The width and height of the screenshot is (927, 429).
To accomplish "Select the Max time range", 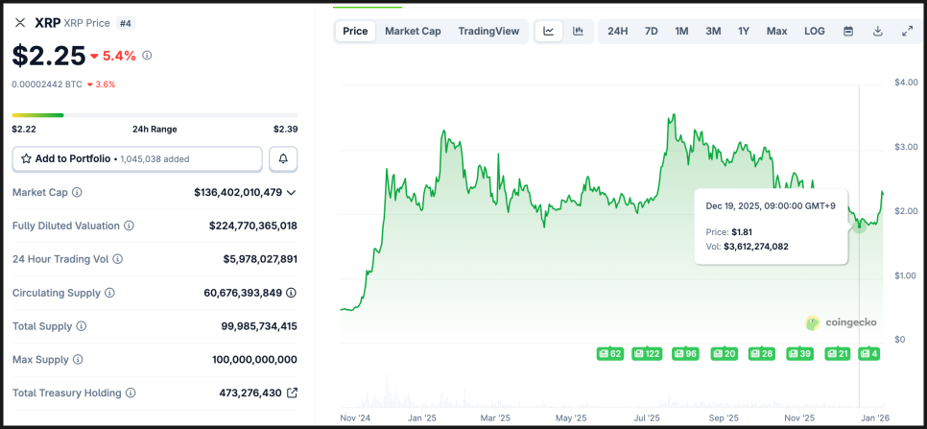I will pyautogui.click(x=776, y=31).
